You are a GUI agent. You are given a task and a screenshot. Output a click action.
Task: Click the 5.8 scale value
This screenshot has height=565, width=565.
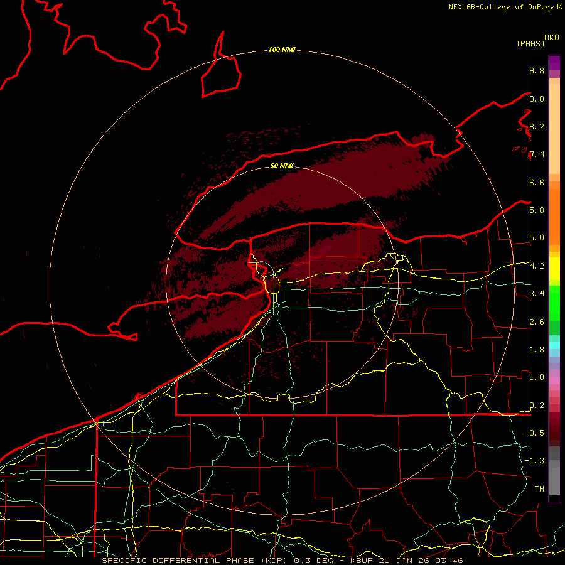pos(537,210)
